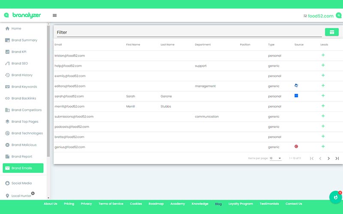Open the Cookies footer link
The image size is (343, 214).
click(x=136, y=204)
